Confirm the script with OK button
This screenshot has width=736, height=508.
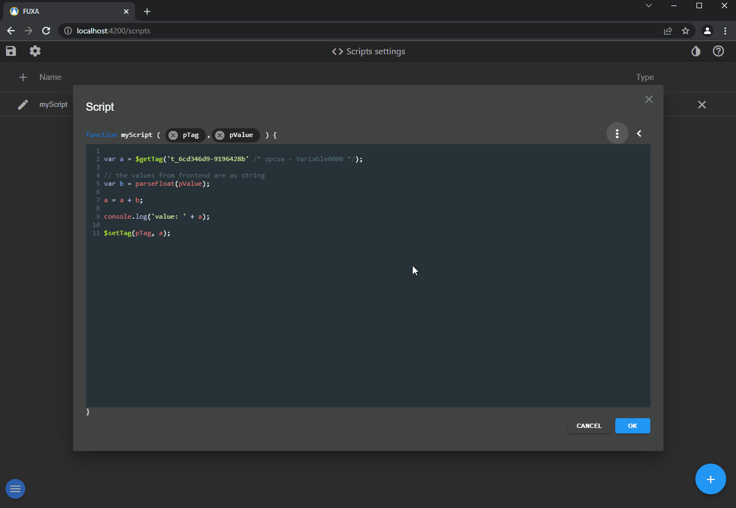[x=632, y=426]
